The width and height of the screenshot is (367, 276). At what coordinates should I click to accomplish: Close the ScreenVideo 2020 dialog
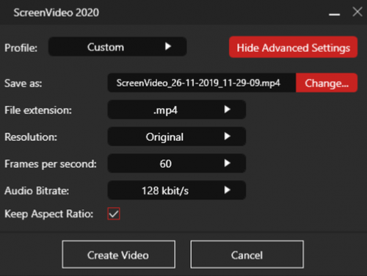pyautogui.click(x=357, y=12)
